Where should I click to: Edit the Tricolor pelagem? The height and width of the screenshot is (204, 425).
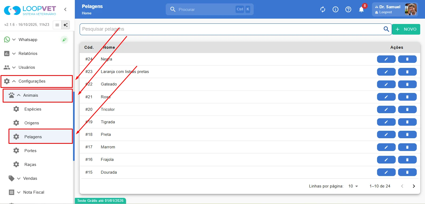(x=386, y=109)
